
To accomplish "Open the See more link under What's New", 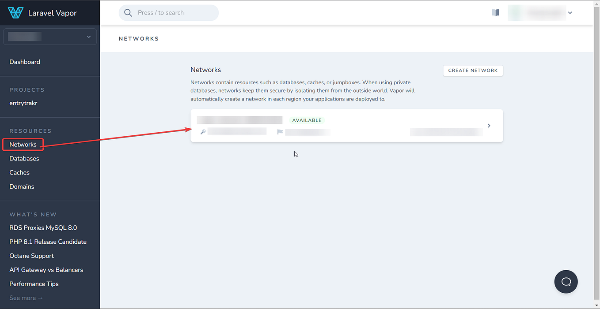I will pyautogui.click(x=26, y=298).
